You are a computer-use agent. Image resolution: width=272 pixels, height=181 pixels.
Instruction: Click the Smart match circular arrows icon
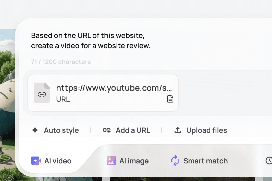pos(175,161)
